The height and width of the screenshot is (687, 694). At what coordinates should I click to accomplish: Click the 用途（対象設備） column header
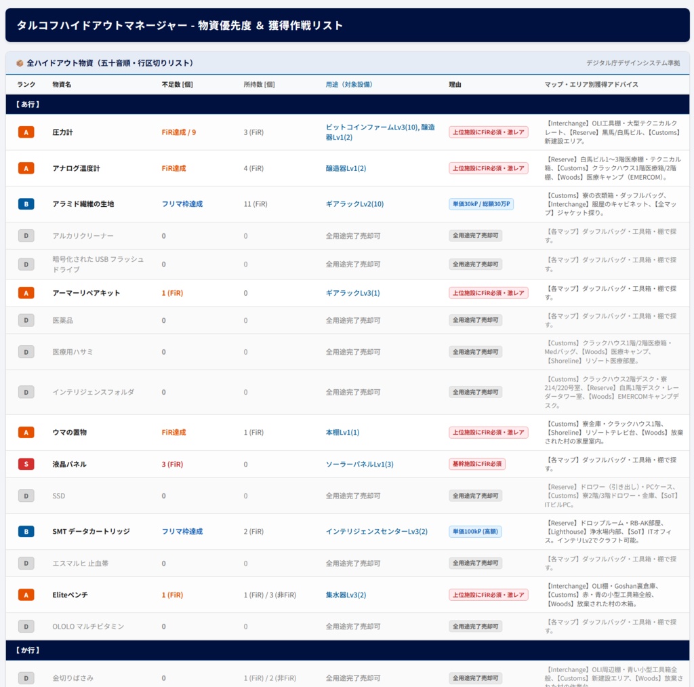pos(349,84)
